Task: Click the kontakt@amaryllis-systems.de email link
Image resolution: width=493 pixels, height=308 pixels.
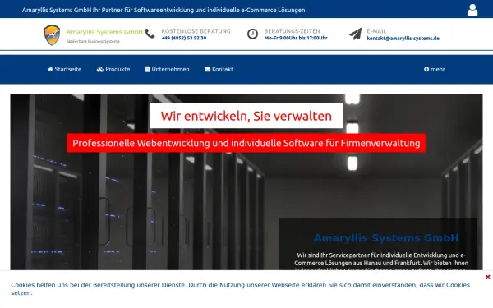Action: [x=403, y=39]
